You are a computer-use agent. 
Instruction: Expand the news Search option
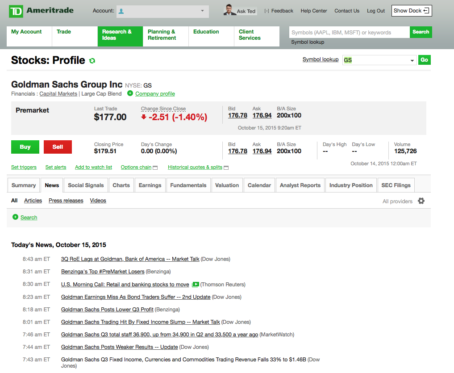[29, 218]
